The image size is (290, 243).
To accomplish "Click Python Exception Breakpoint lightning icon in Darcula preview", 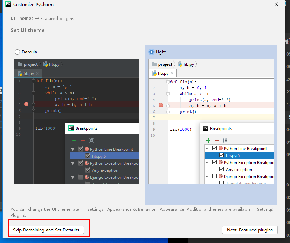I will [87, 163].
